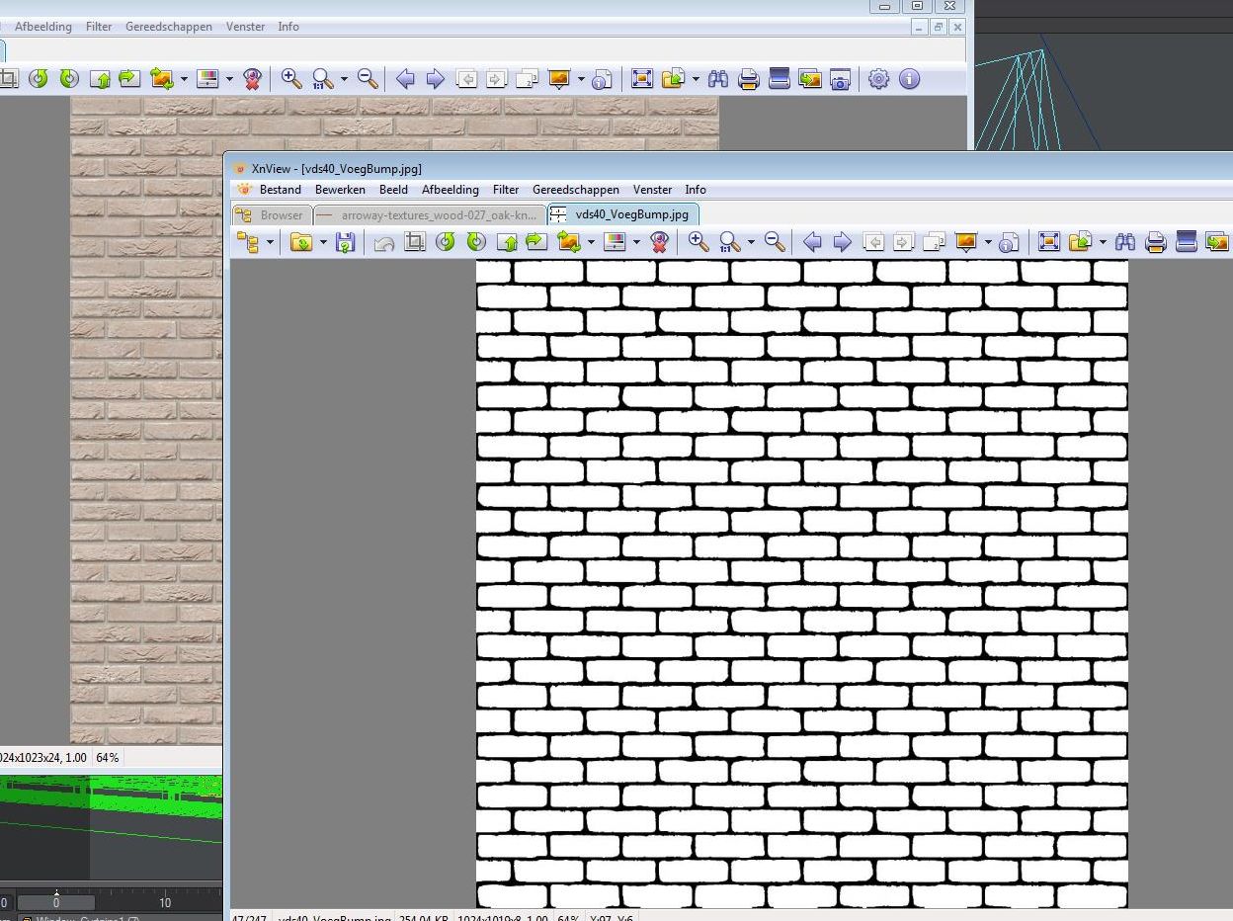Image resolution: width=1233 pixels, height=921 pixels.
Task: Rotate image left in front window
Action: click(x=446, y=242)
